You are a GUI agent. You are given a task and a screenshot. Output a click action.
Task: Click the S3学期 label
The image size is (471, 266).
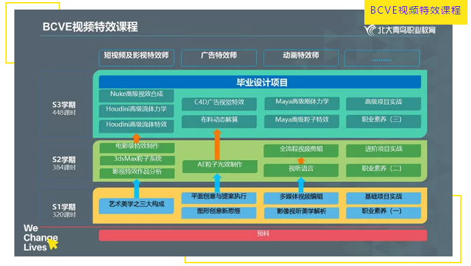click(64, 105)
